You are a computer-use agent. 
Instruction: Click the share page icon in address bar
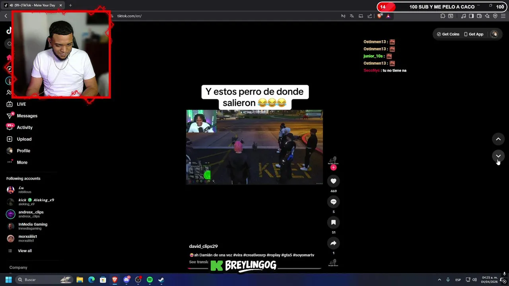[370, 16]
